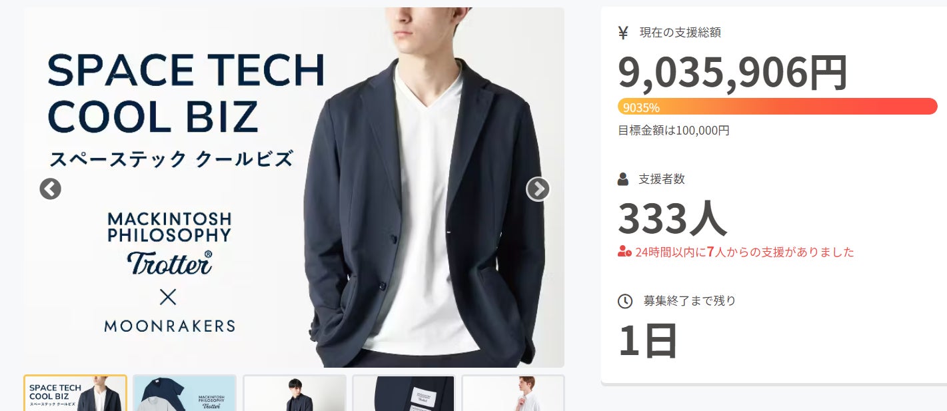
Task: Click the clock icon beside 募集終了まで残り
Action: click(x=625, y=301)
